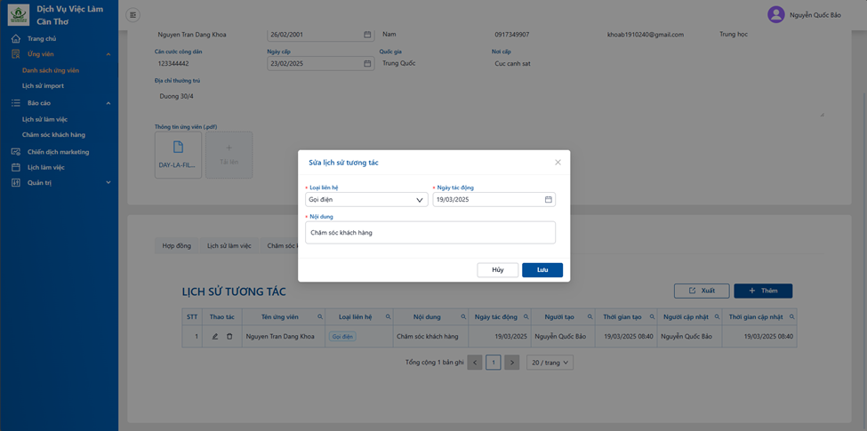Click search icon in Người tạo column
The width and height of the screenshot is (867, 431).
(x=589, y=317)
